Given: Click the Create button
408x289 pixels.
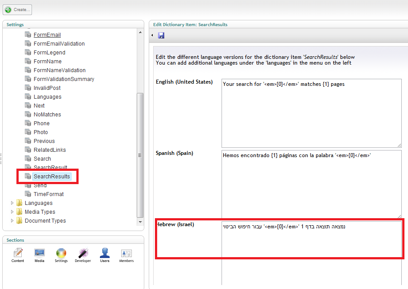Looking at the screenshot, I should click(17, 10).
